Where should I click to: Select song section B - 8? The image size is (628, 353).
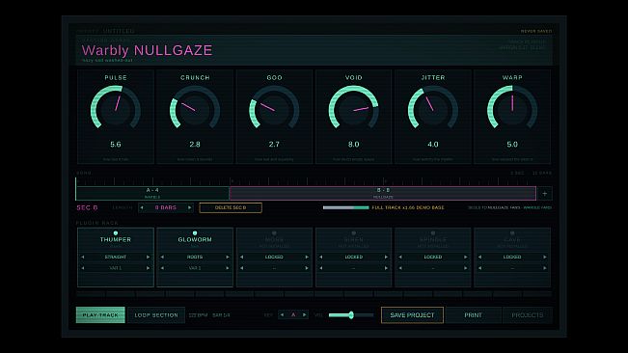click(x=382, y=193)
